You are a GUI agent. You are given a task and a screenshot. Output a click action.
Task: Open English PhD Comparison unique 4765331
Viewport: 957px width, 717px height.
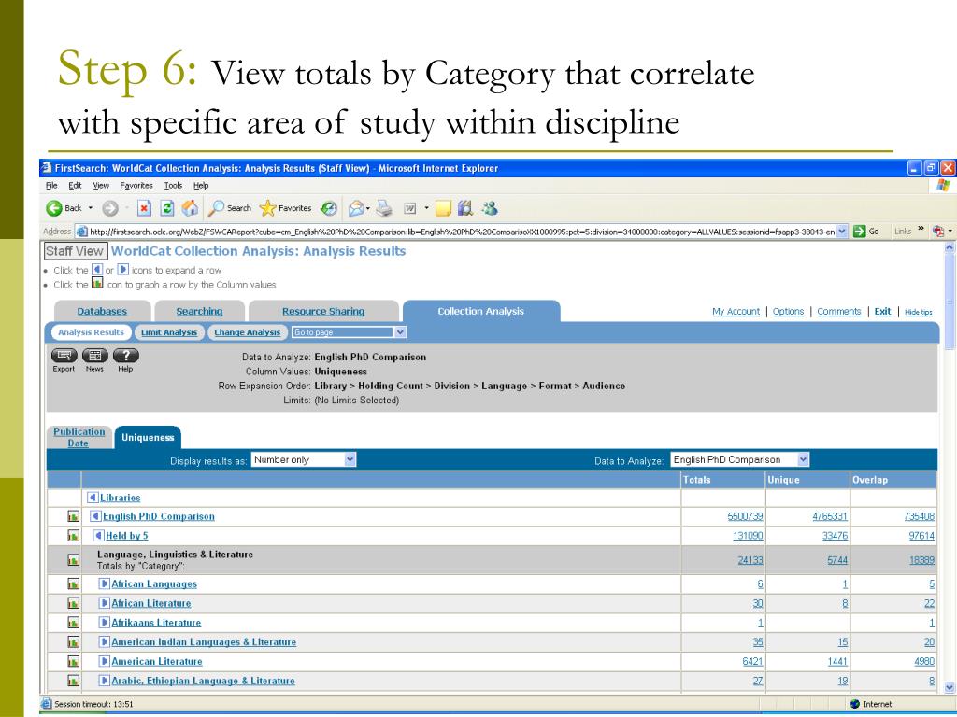830,516
